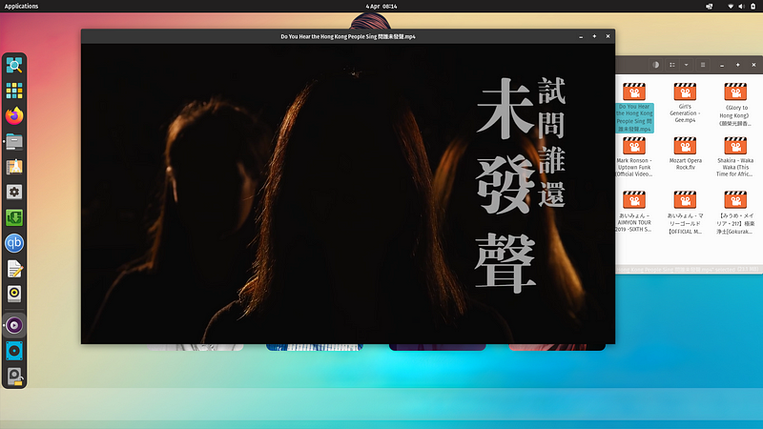Select the Glory to Hong Kong video file
Image resolution: width=763 pixels, height=429 pixels.
click(735, 105)
